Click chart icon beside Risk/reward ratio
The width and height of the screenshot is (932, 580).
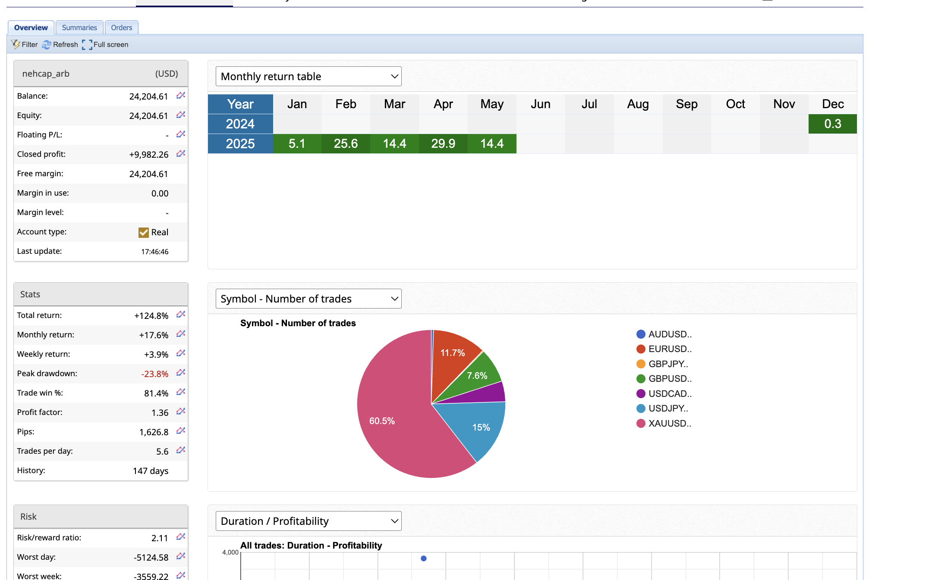pos(181,537)
